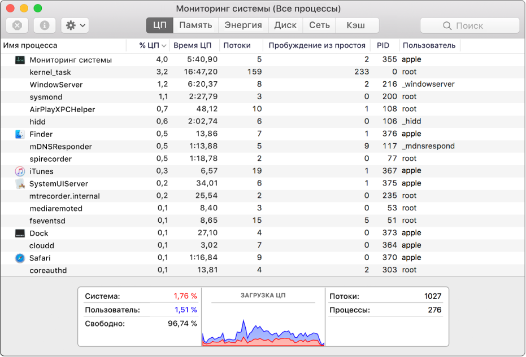Select the mDNSResponder process row
Viewport: 526px width, 357px height.
tap(263, 147)
